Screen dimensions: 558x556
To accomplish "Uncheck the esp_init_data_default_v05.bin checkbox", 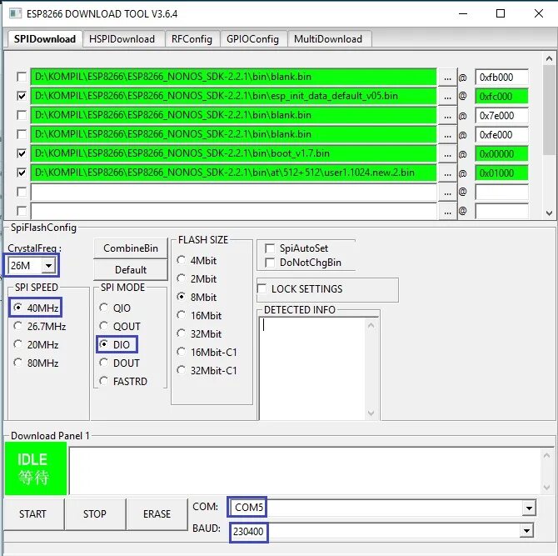I will [22, 96].
